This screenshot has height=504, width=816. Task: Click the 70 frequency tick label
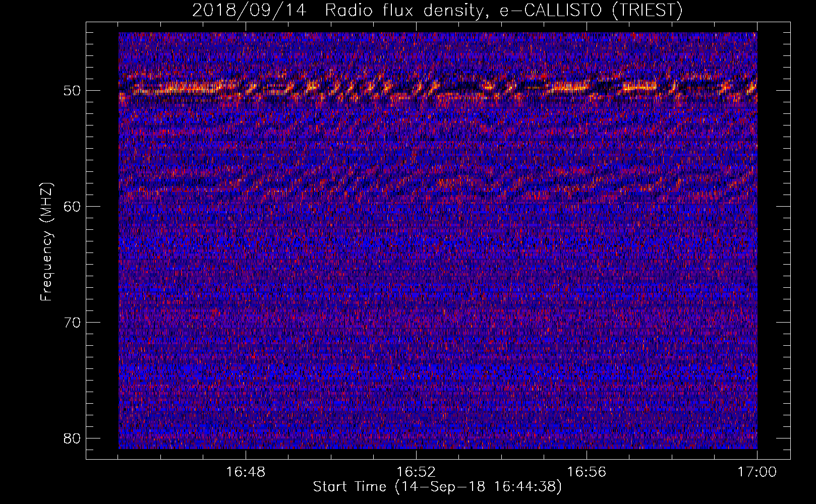(73, 322)
